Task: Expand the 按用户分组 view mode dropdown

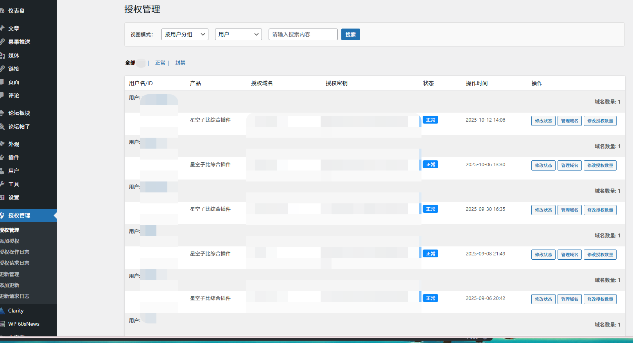Action: tap(185, 34)
